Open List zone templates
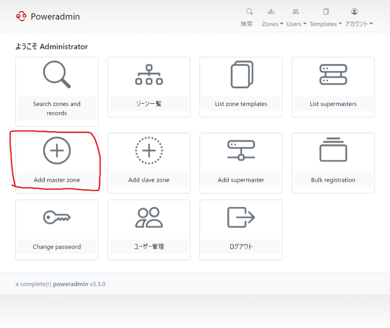 tap(241, 104)
